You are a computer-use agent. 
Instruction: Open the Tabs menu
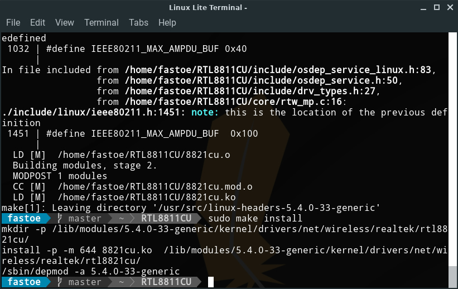pyautogui.click(x=138, y=22)
